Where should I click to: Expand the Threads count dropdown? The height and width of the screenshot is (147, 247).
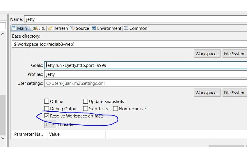point(50,124)
